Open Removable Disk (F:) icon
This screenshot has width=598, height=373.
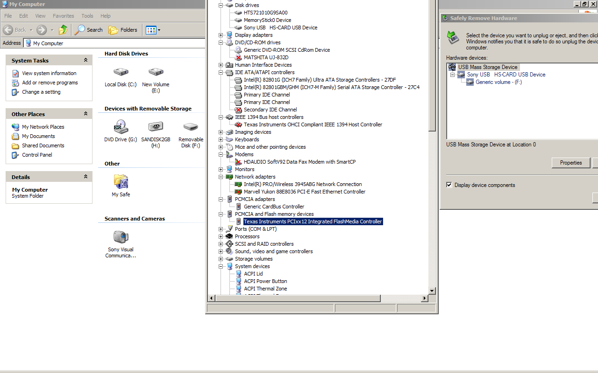191,127
